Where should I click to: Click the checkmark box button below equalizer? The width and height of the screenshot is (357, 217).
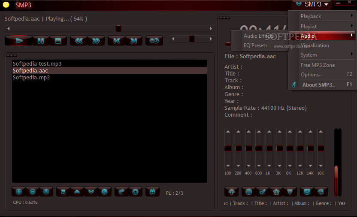(x=263, y=192)
